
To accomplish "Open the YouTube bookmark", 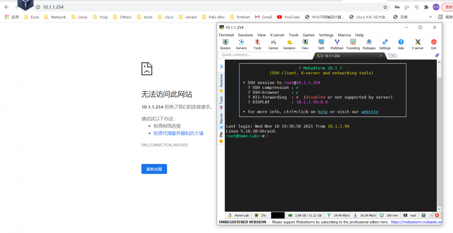I will [x=288, y=17].
